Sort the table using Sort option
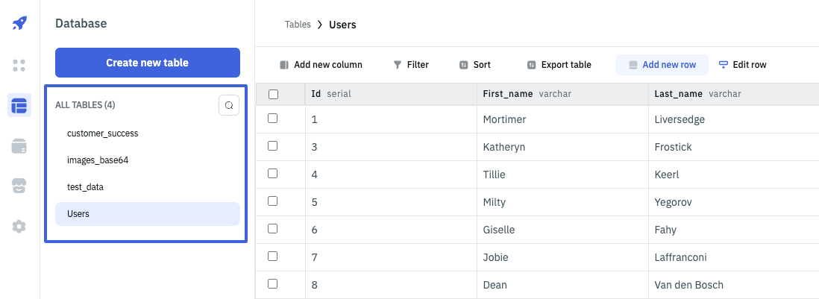819x299 pixels. click(474, 65)
